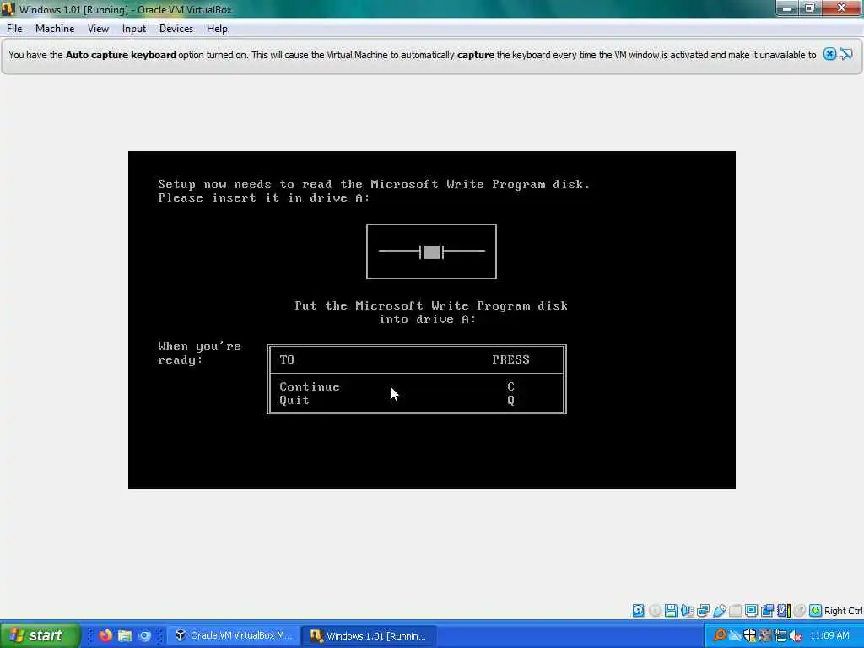Select the Windows 1.01 Running taskbar button

[x=371, y=635]
